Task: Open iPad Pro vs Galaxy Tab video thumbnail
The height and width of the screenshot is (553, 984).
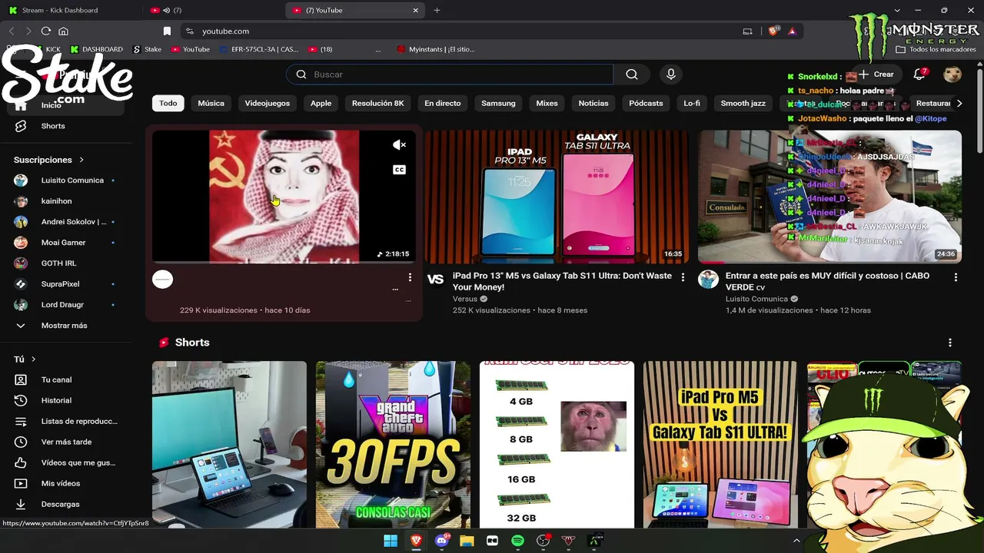Action: pyautogui.click(x=557, y=197)
